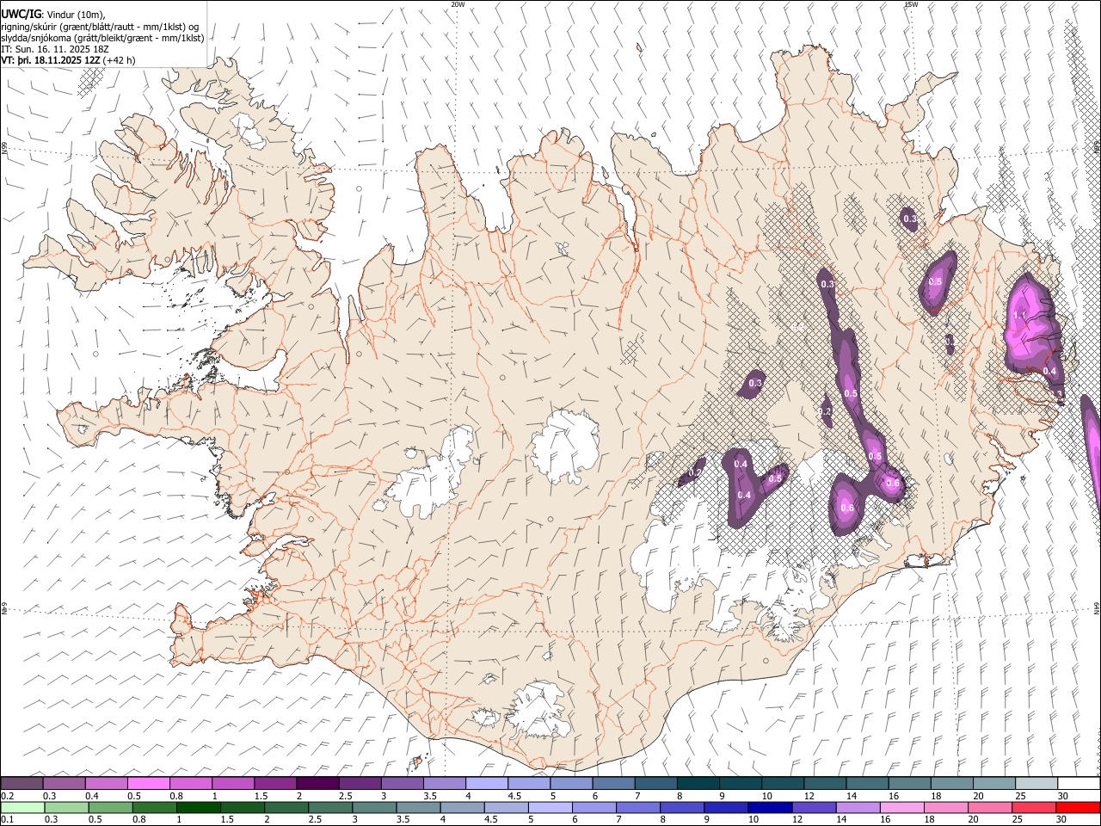Click the 'rigning/skúrir' legend description line
This screenshot has width=1101, height=826.
pyautogui.click(x=100, y=27)
